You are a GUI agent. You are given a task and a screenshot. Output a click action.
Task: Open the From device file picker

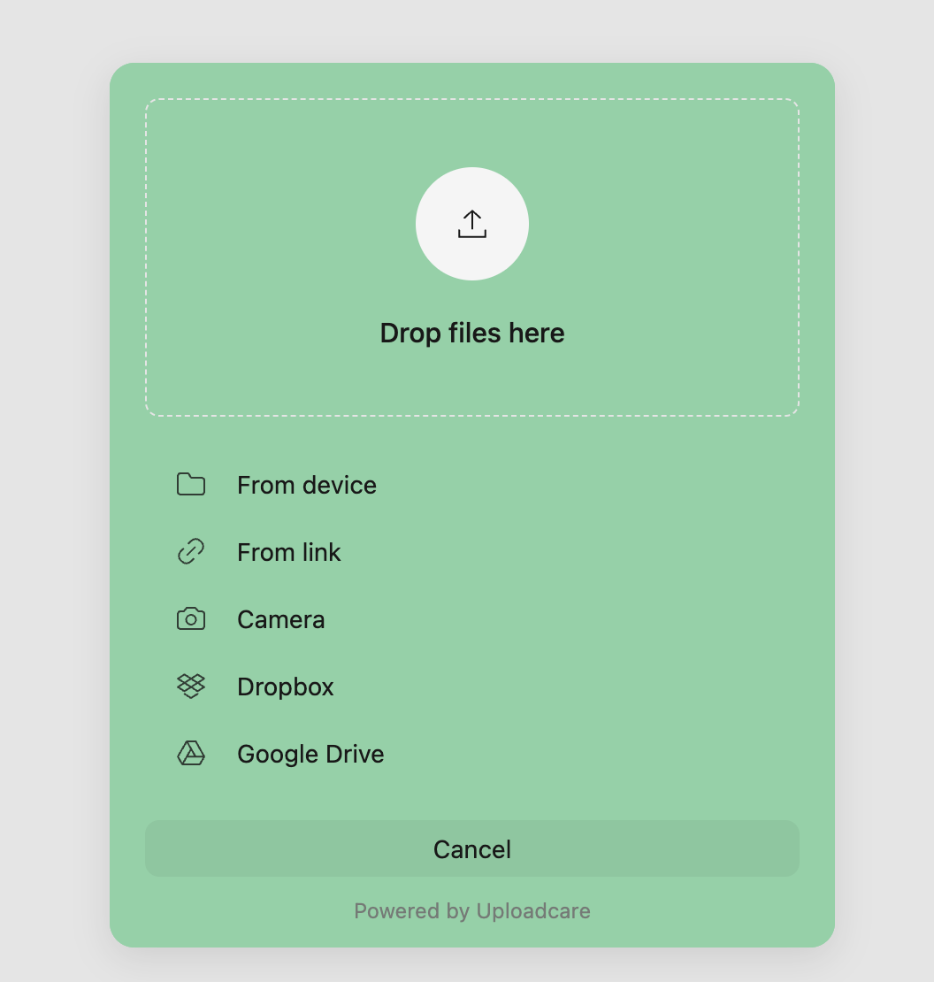306,485
